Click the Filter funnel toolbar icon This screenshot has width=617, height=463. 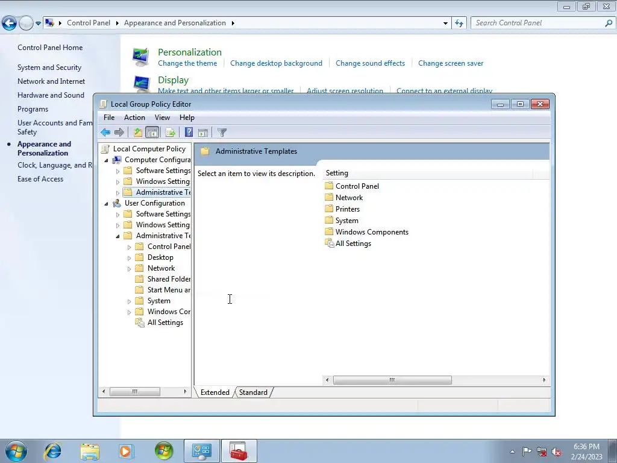[x=222, y=133]
